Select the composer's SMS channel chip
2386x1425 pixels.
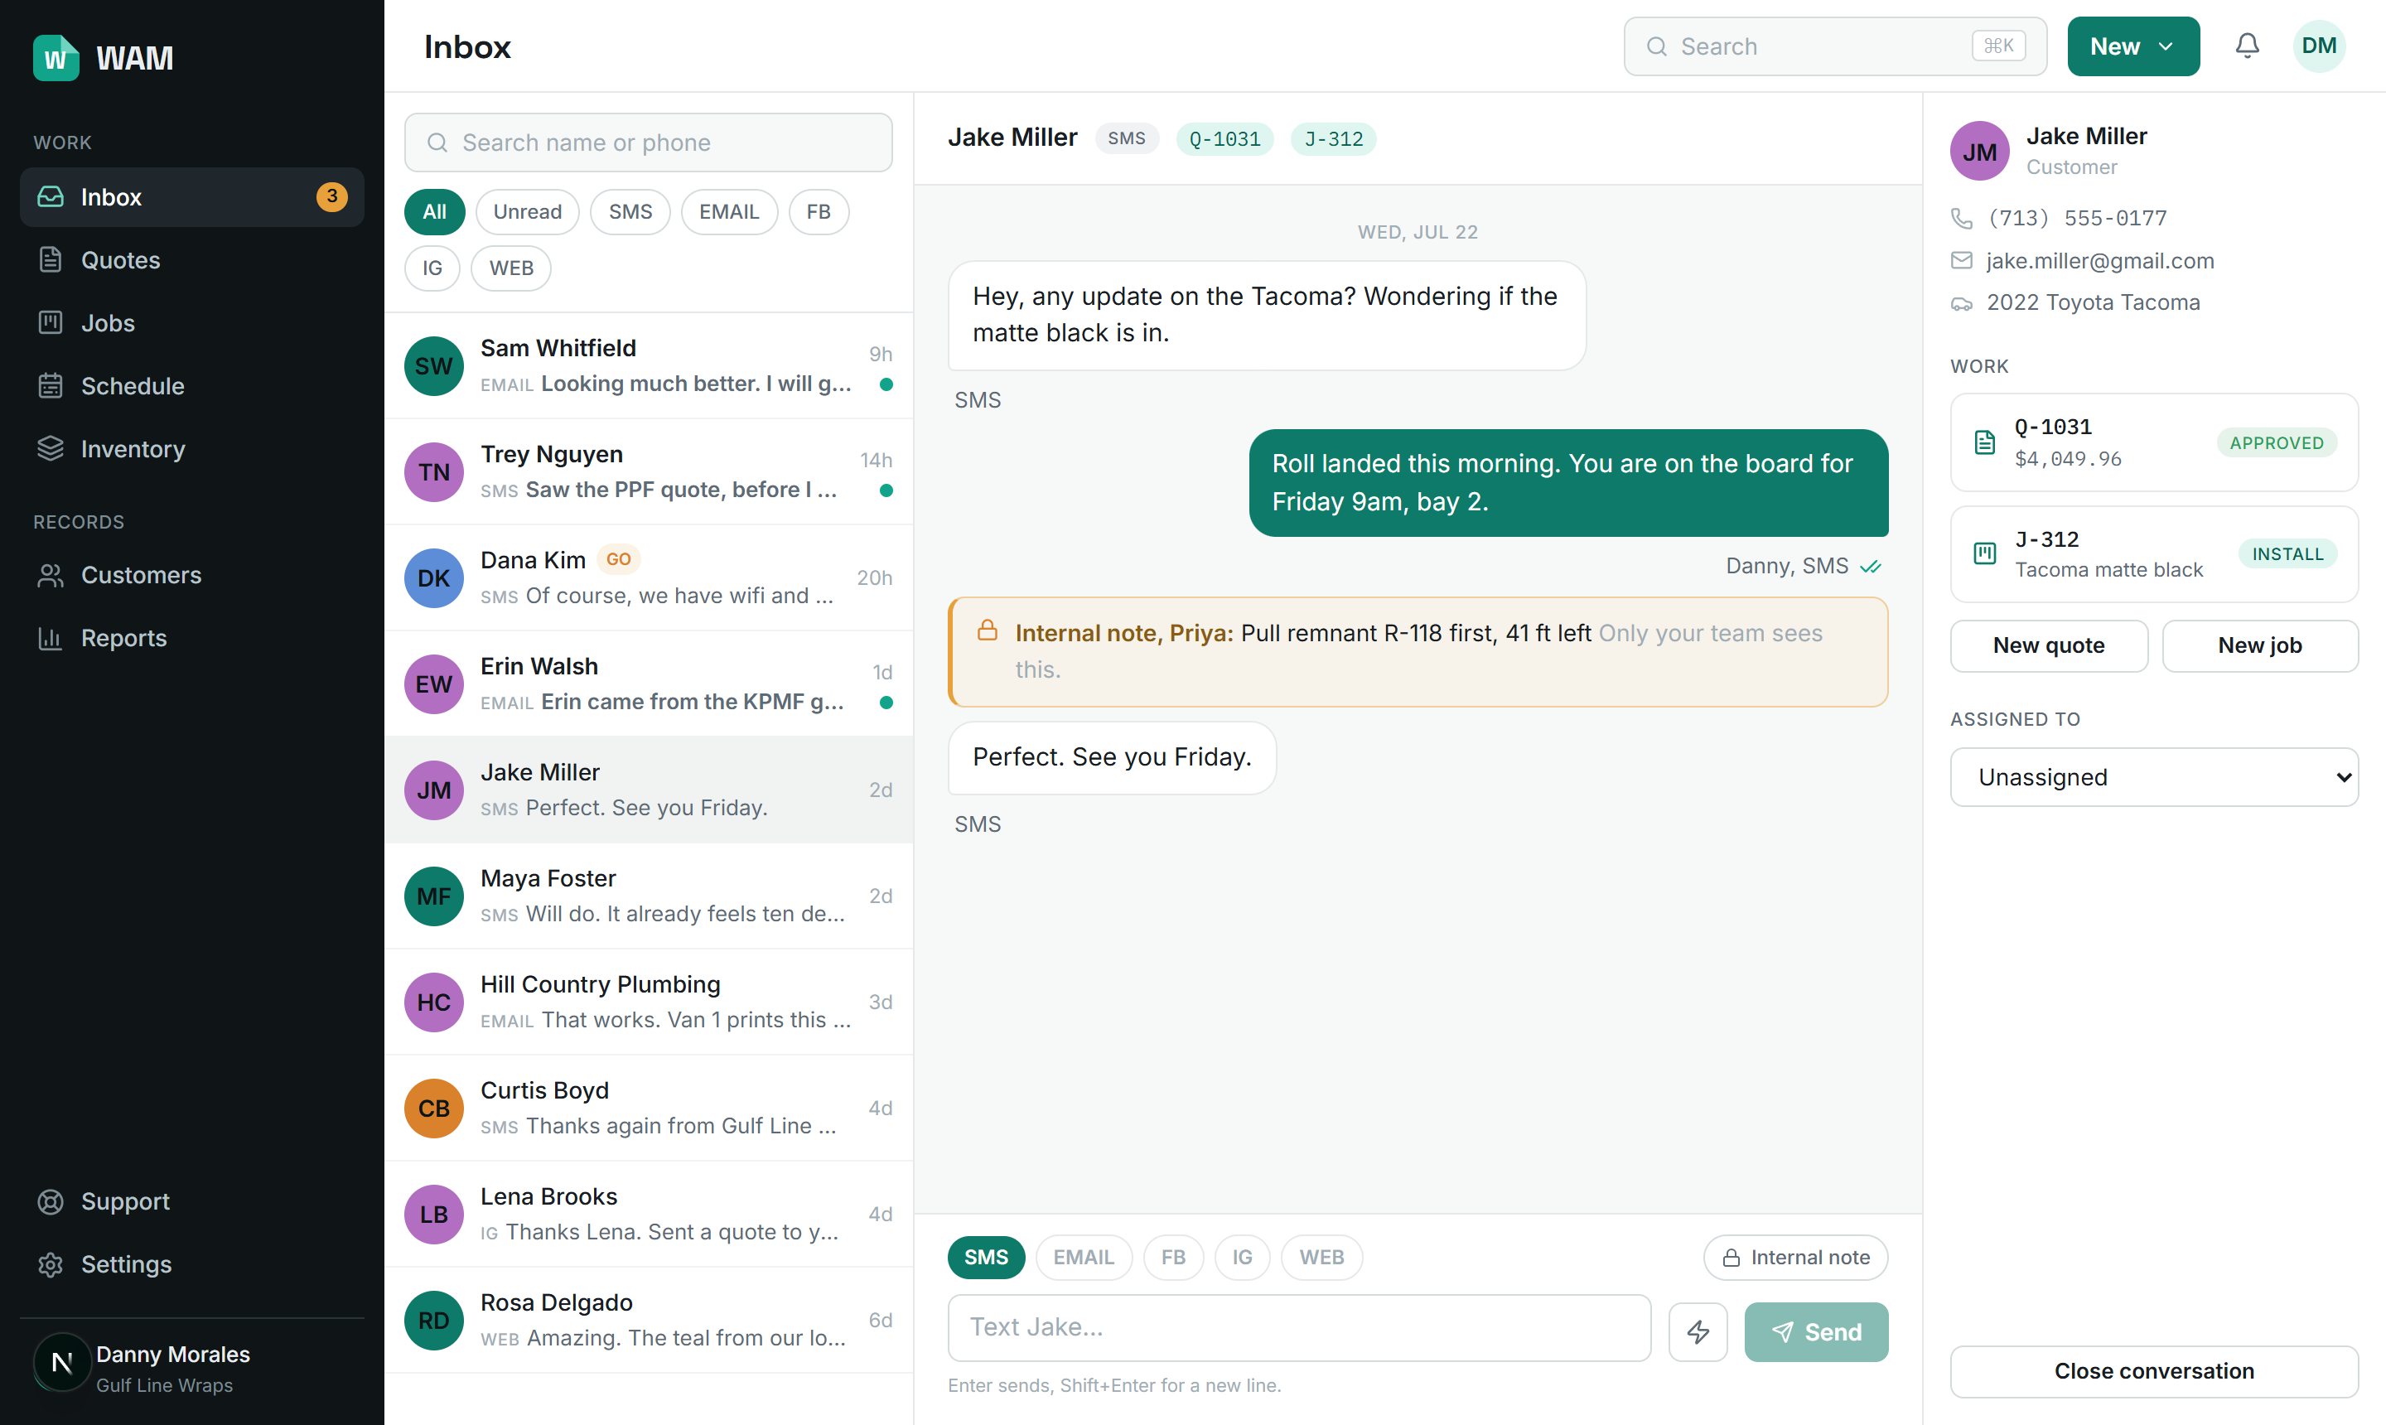986,1257
